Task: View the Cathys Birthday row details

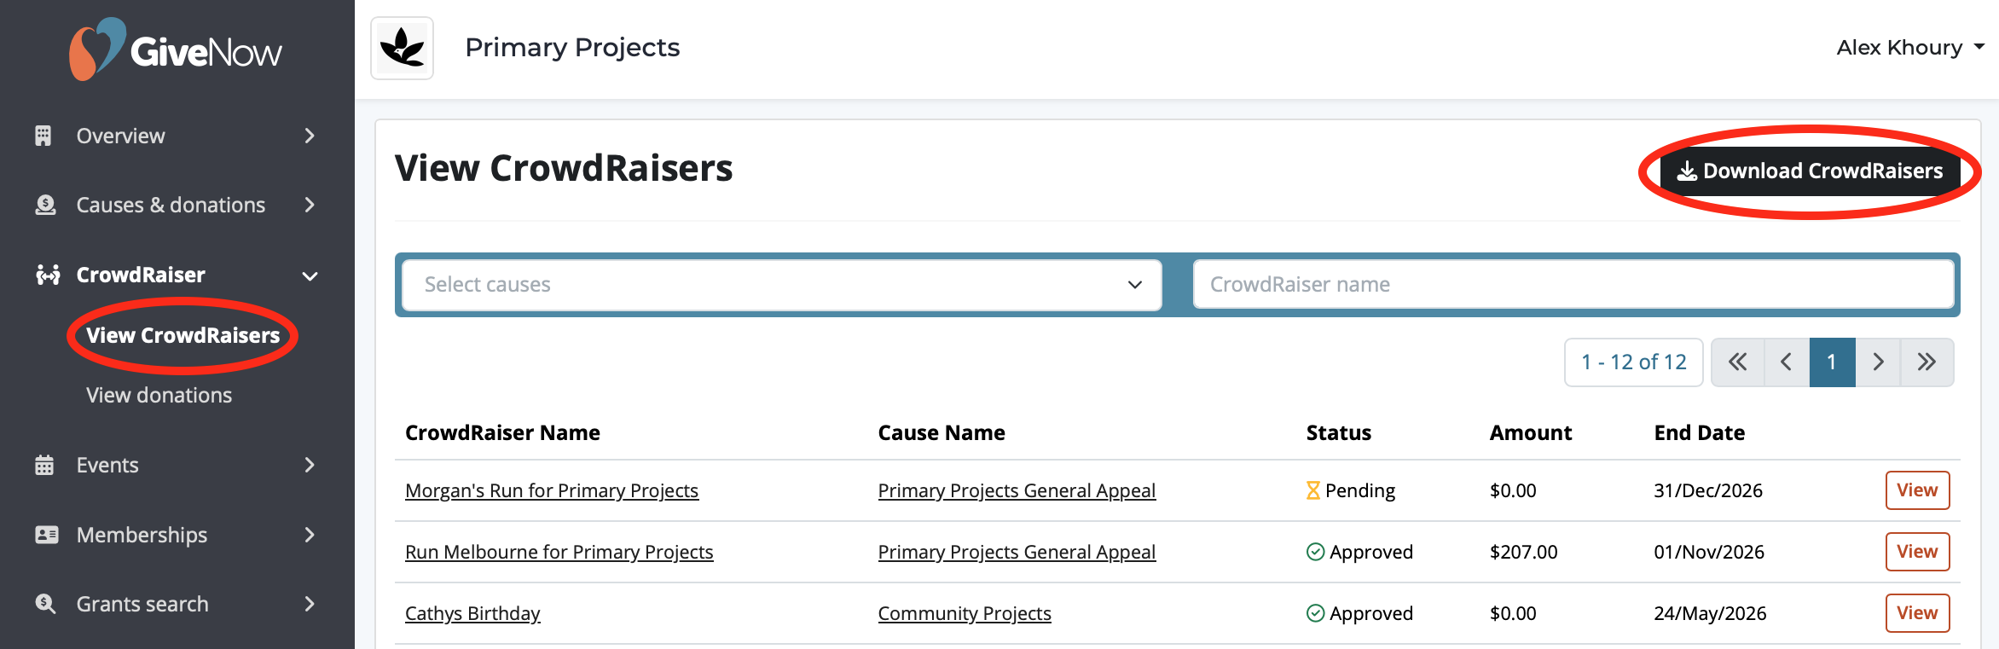Action: pyautogui.click(x=1917, y=613)
